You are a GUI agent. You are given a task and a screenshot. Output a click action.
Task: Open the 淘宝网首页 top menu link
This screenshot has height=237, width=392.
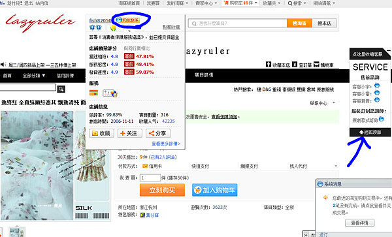coord(129,3)
